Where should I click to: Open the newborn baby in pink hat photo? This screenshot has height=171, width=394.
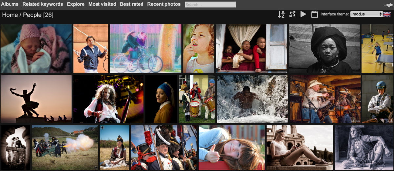coord(36,49)
